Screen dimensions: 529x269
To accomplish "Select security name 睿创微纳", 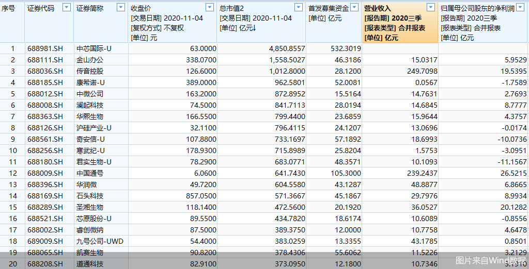I will pyautogui.click(x=90, y=230).
